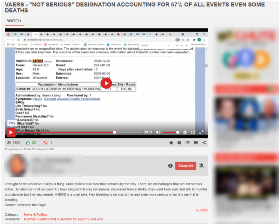
Task: Click recorded browser zoom magnifier icon
Action: coord(183,40)
